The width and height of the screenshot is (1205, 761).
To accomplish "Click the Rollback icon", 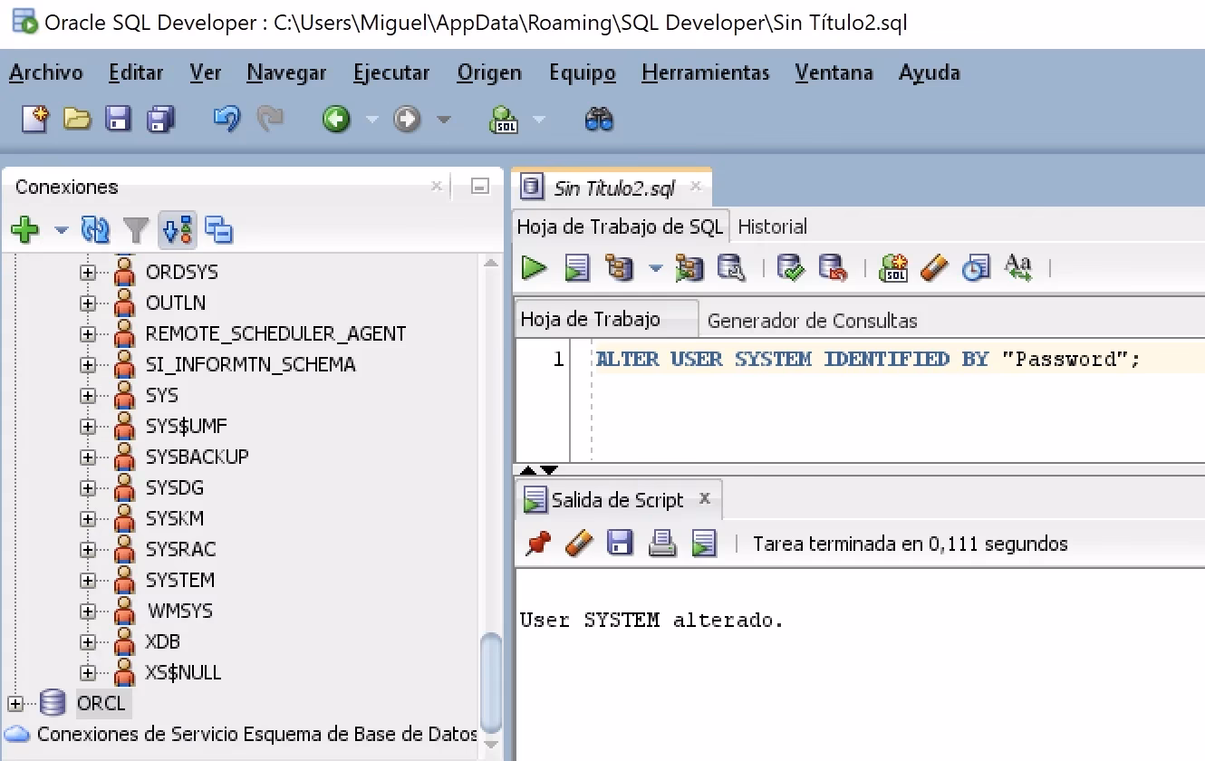I will [x=833, y=267].
